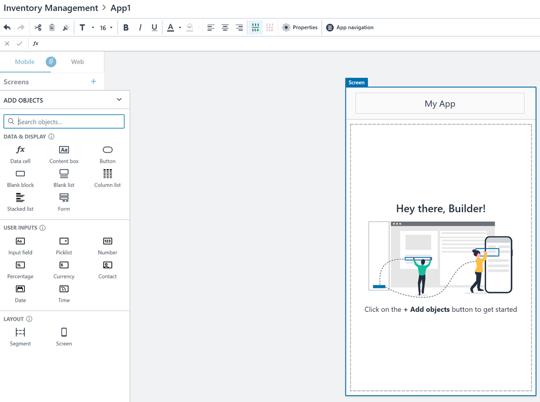
Task: Click the cut scissors icon
Action: pyautogui.click(x=37, y=27)
